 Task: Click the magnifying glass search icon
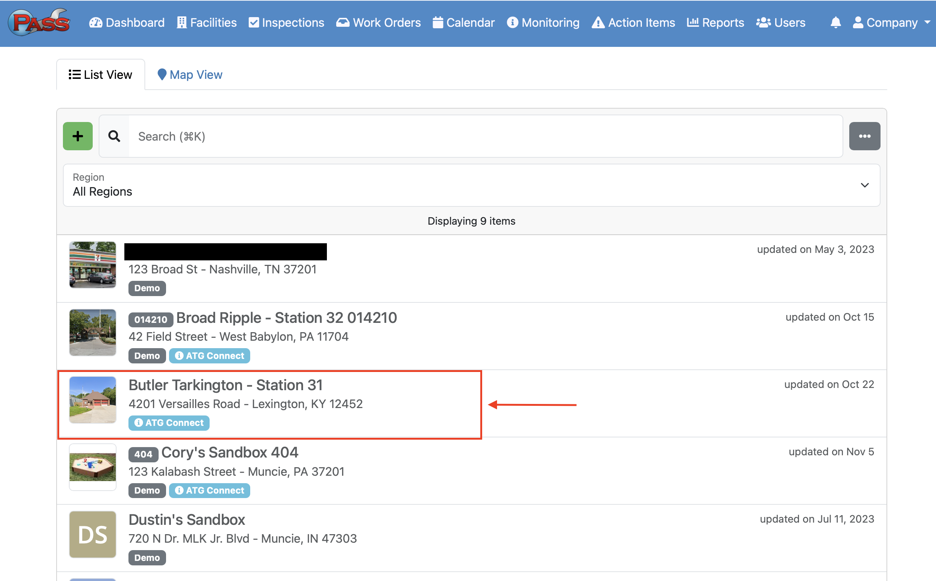pyautogui.click(x=114, y=136)
